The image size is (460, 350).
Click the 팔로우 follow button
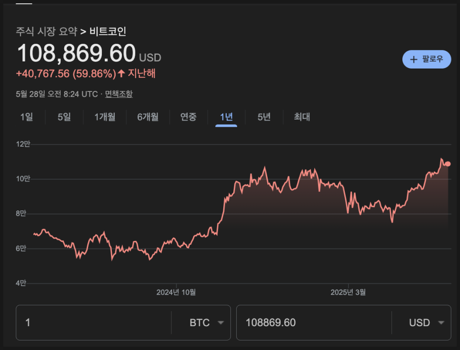click(x=427, y=59)
